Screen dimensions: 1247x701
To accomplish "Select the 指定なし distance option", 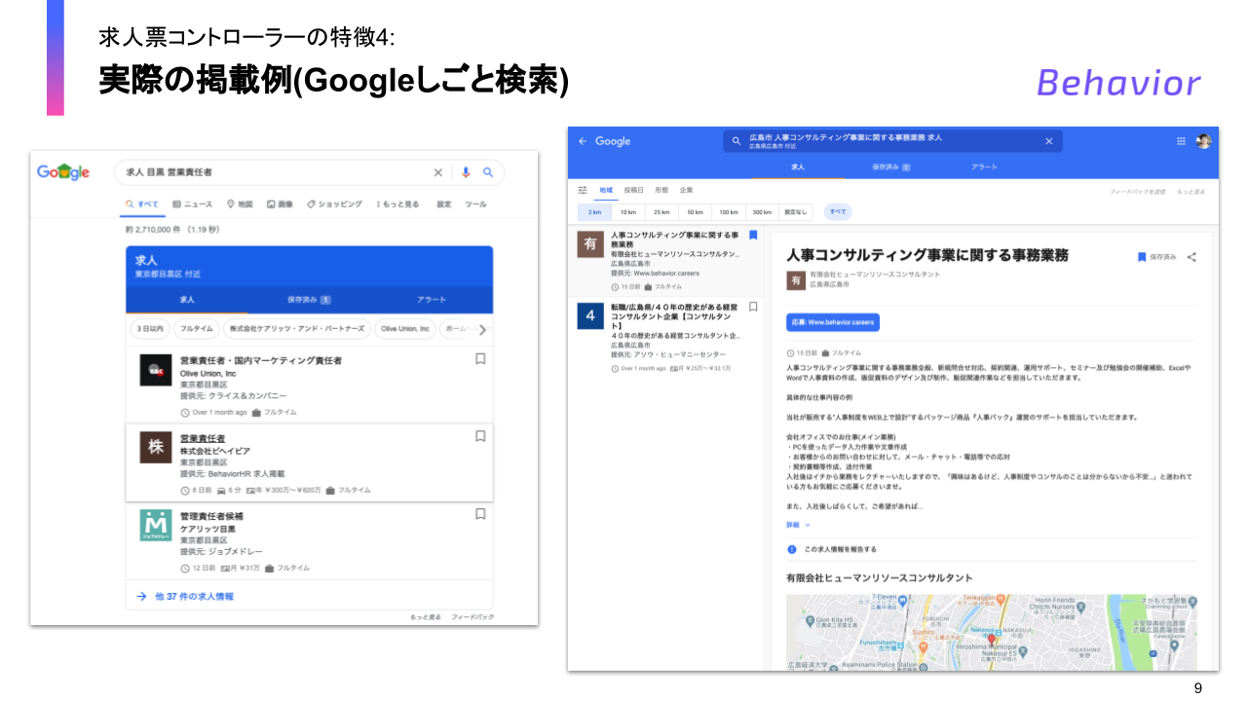I will (x=796, y=211).
